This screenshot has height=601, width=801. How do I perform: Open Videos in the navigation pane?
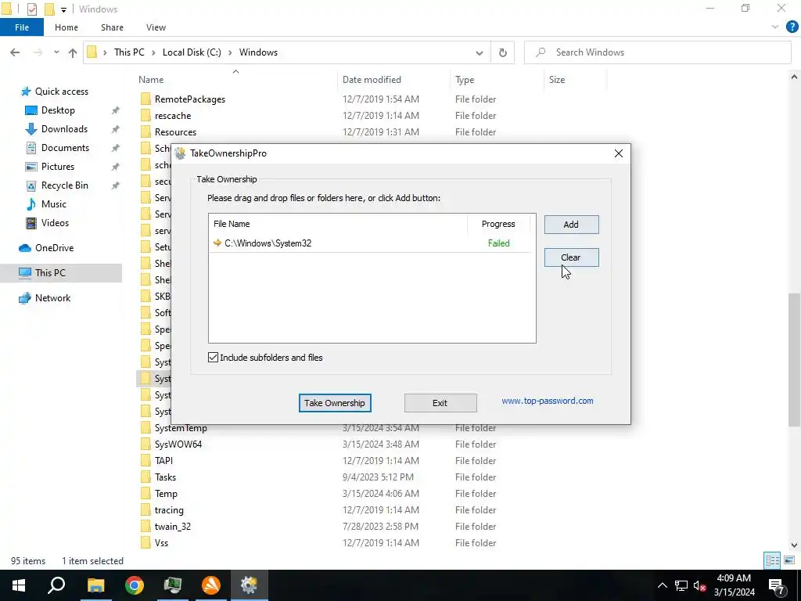tap(55, 223)
